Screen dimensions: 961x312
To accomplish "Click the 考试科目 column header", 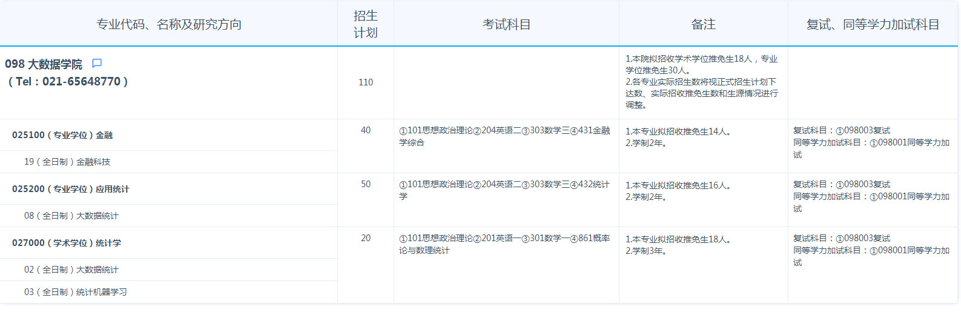I will (506, 24).
